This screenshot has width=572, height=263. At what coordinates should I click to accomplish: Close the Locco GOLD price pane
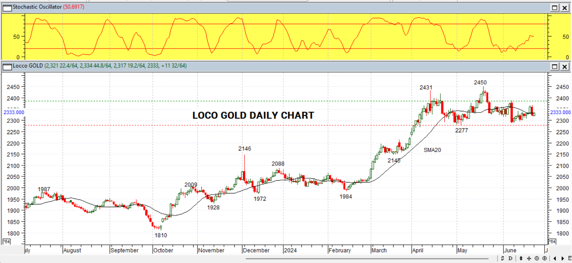[565, 67]
